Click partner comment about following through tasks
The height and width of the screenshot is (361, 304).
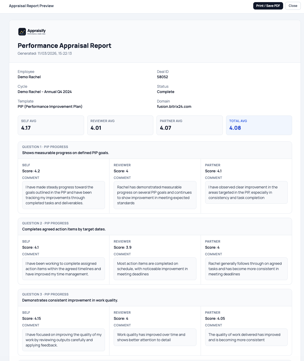click(x=246, y=269)
